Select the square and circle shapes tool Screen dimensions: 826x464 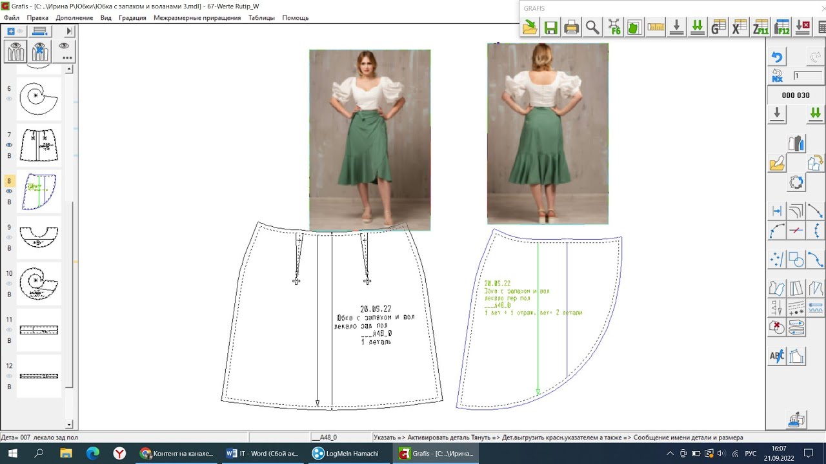click(796, 259)
